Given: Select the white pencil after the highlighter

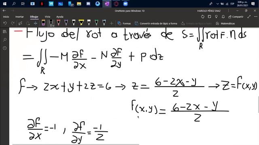Looking at the screenshot, I should tap(89, 23).
